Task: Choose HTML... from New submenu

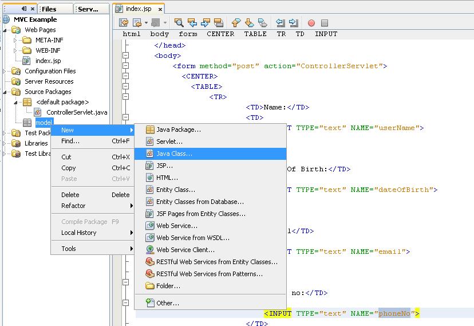Action: click(x=211, y=178)
